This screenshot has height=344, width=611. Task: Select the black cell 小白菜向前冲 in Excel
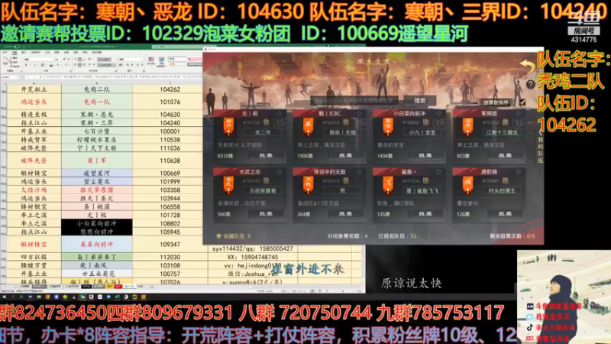click(97, 223)
